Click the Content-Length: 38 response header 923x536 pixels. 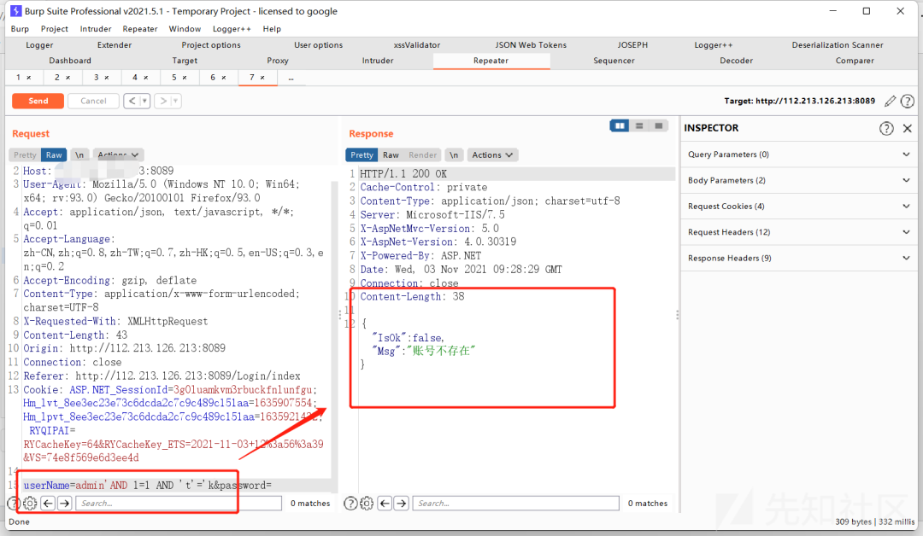pyautogui.click(x=412, y=297)
